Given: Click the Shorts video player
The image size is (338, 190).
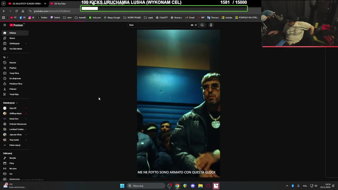Looking at the screenshot, I should pos(178,103).
